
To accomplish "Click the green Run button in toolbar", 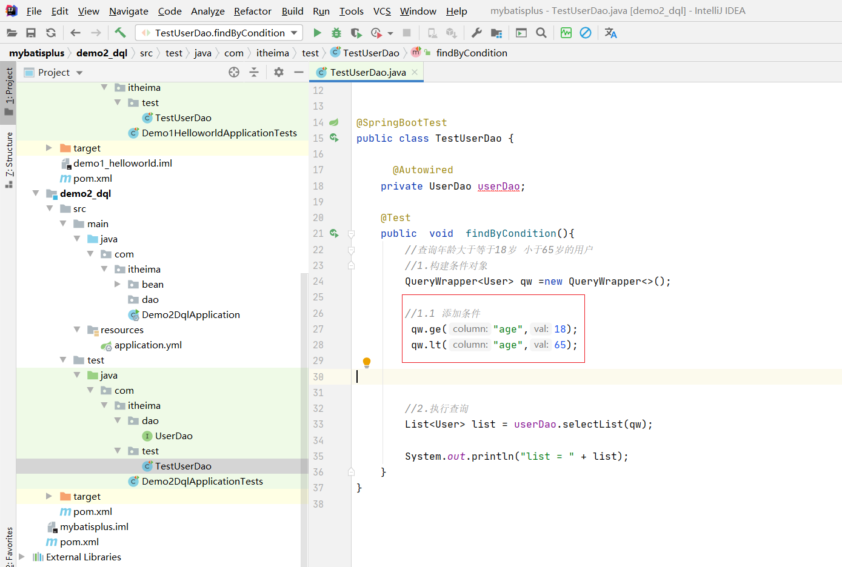I will click(x=317, y=33).
